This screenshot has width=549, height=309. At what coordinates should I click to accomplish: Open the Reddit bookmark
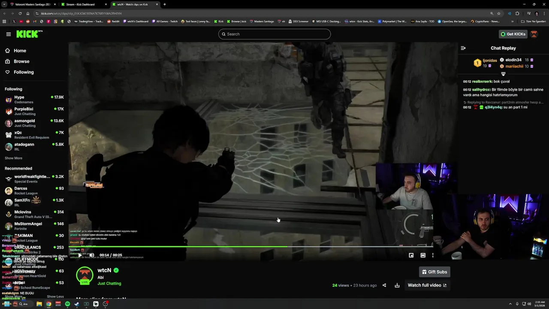click(x=113, y=21)
